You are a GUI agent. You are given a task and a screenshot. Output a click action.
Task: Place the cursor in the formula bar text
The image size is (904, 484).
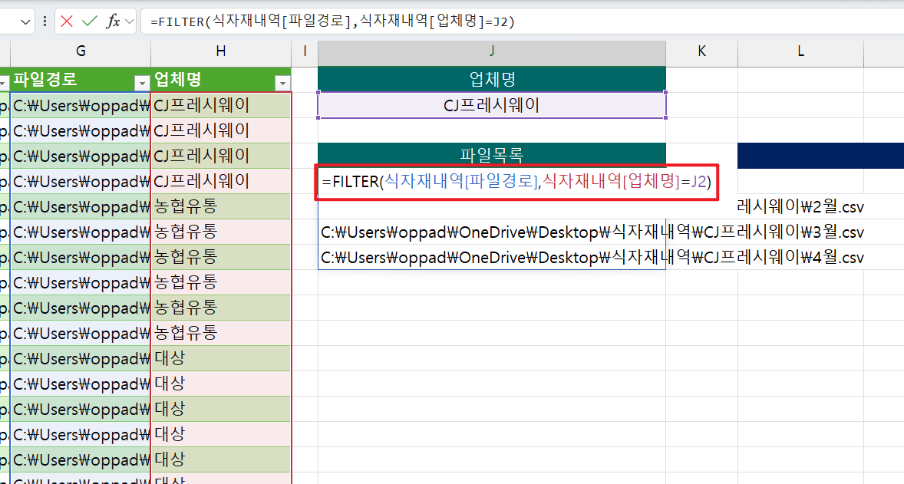pyautogui.click(x=332, y=22)
